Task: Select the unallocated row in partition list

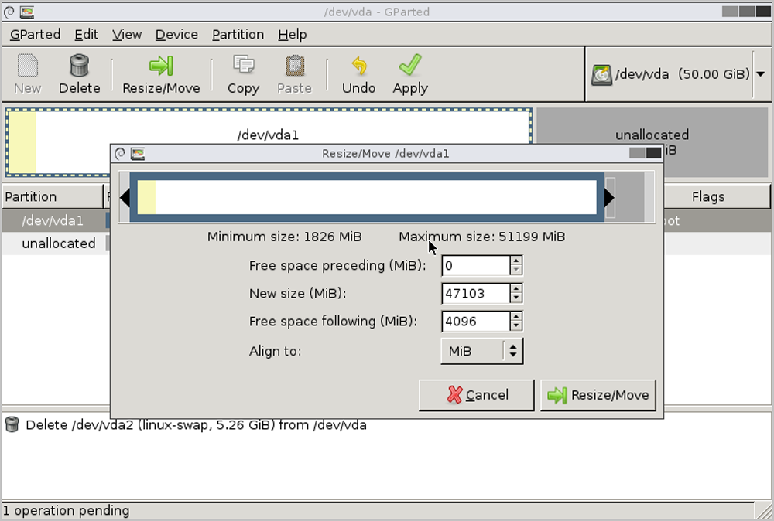Action: tap(59, 243)
